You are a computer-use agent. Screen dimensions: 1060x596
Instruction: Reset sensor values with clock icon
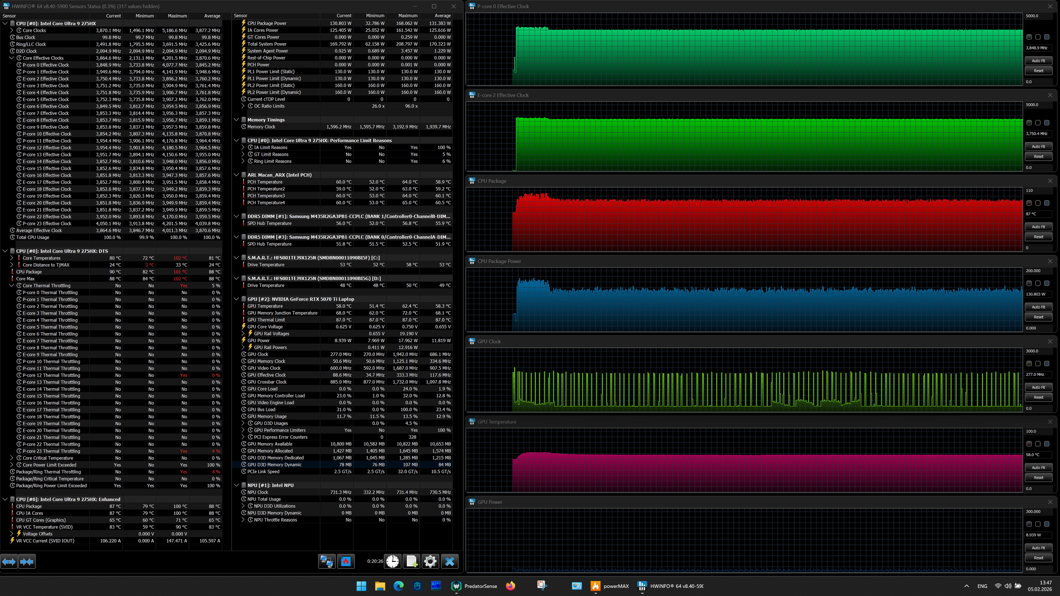(392, 561)
